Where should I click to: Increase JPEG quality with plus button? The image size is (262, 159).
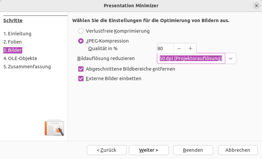pyautogui.click(x=190, y=48)
